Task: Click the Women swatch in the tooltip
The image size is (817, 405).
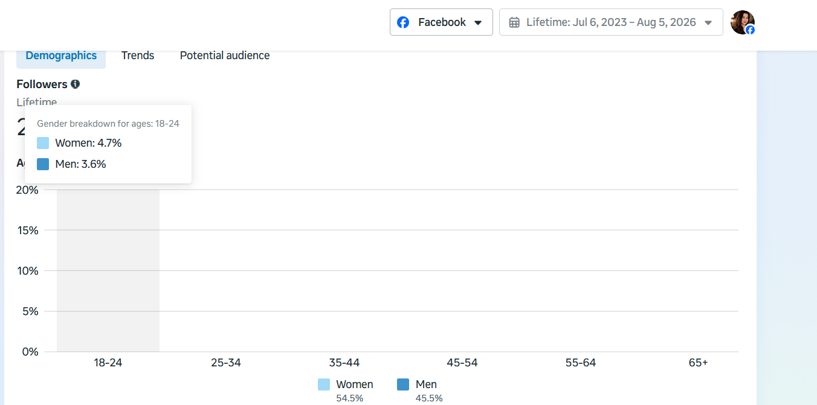Action: [x=43, y=143]
